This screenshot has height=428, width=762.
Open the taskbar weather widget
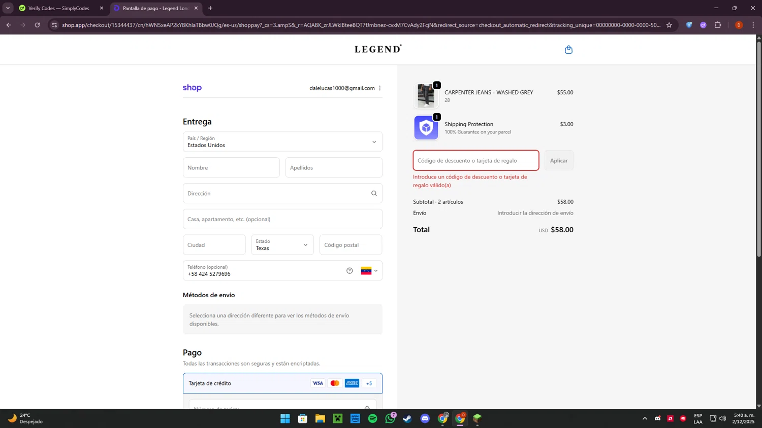click(x=25, y=418)
